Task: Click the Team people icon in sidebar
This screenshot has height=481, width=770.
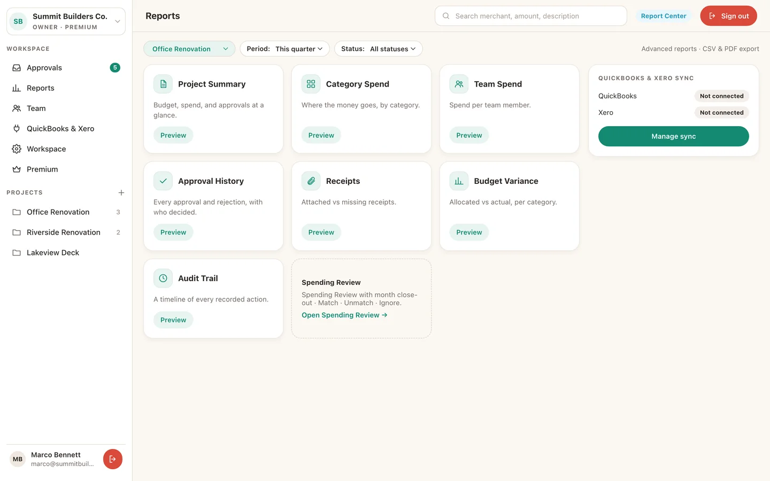Action: tap(17, 108)
